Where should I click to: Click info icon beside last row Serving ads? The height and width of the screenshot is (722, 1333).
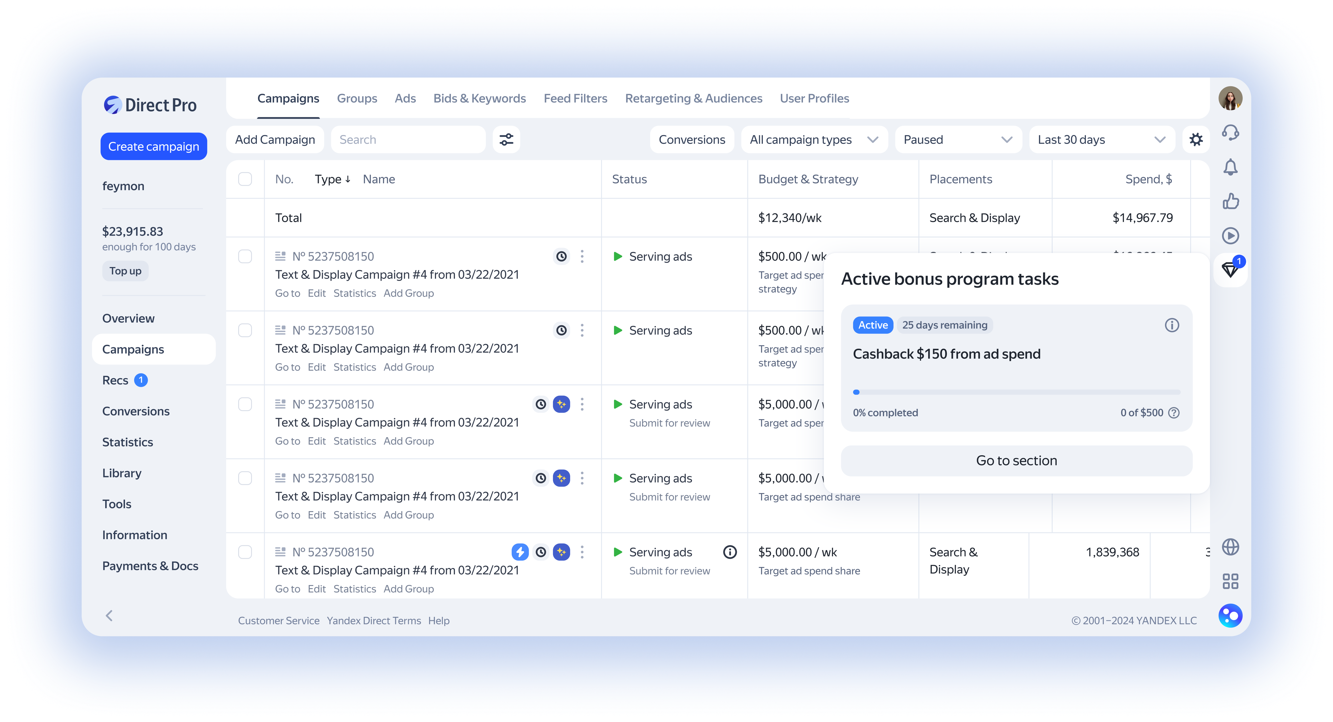point(730,552)
